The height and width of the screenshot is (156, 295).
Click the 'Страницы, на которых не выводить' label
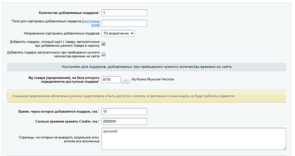click(59, 139)
